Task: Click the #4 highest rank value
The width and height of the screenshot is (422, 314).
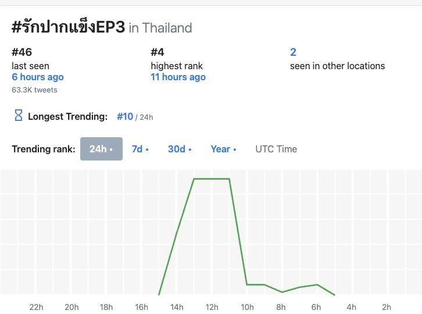Action: (x=158, y=52)
